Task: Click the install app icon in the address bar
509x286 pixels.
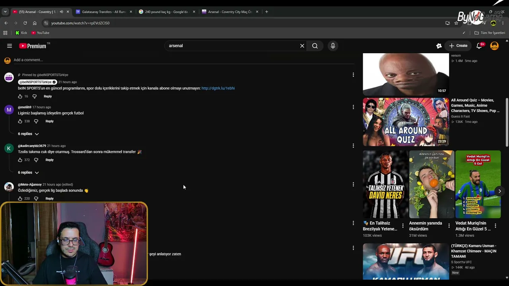Action: coord(448,23)
